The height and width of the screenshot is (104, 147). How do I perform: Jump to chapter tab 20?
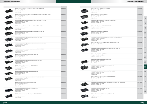145,33
